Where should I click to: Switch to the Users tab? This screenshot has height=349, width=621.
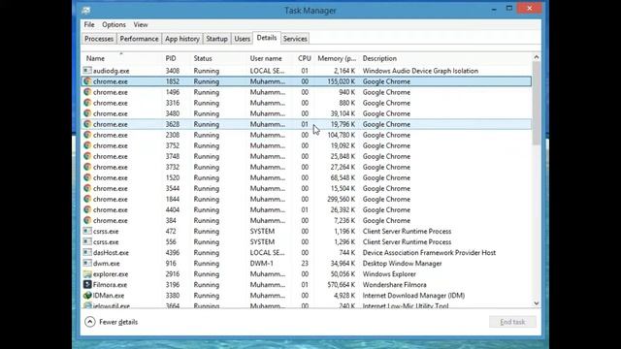(242, 39)
